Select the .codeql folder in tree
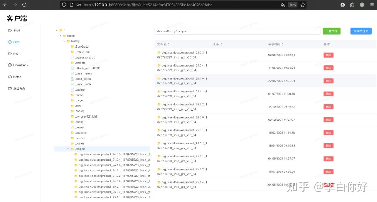The image size is (377, 202). [80, 111]
